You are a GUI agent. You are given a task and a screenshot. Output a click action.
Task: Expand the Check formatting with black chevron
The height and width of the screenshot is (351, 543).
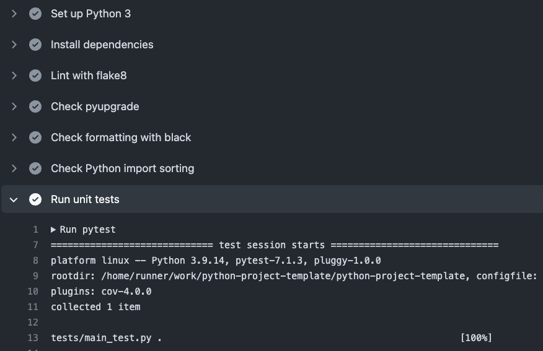point(14,137)
